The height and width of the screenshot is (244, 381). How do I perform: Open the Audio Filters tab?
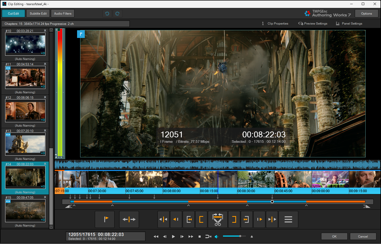[63, 14]
